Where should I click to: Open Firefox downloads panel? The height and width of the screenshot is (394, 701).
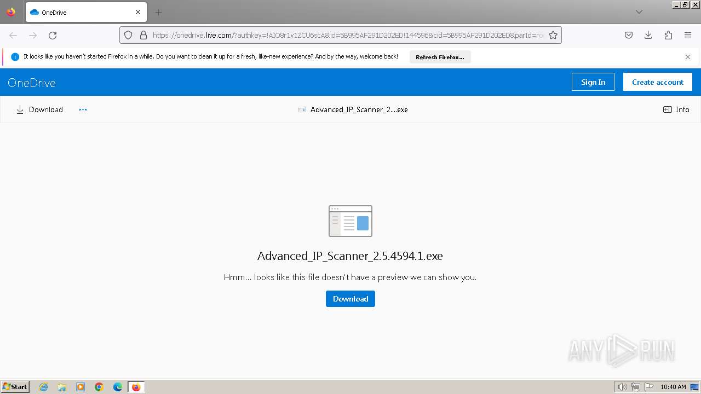tap(648, 35)
